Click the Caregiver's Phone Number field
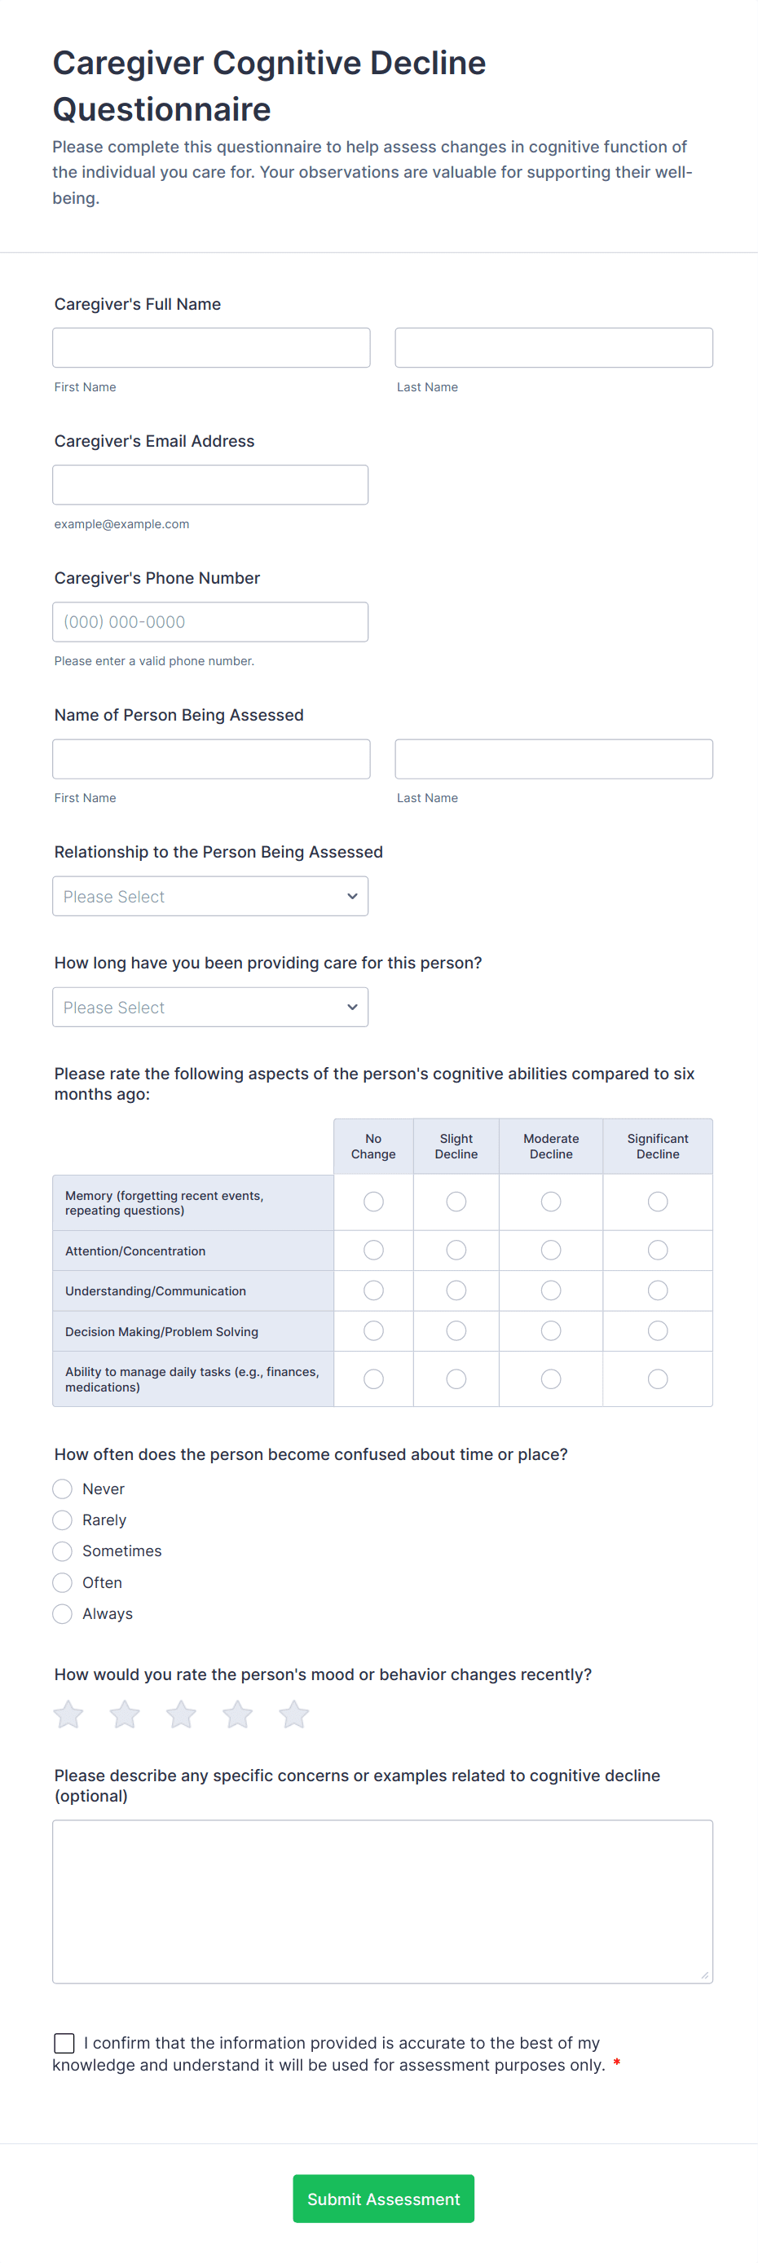 point(210,622)
